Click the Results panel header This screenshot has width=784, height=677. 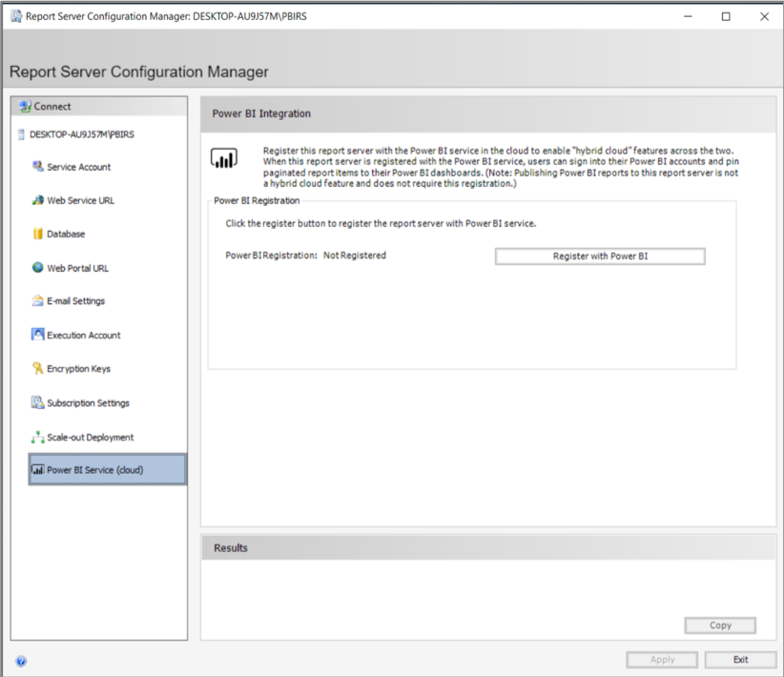point(488,548)
